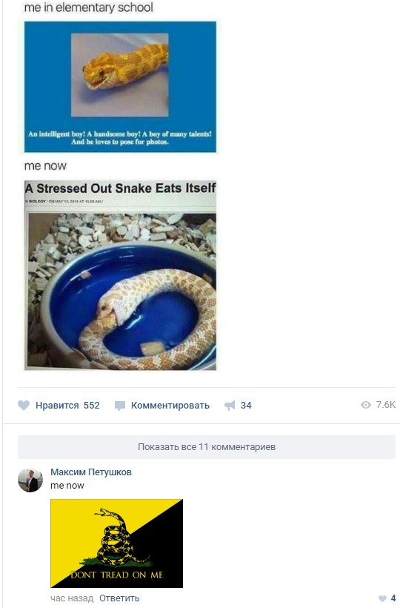400x608 pixels.
Task: Click the comment timestamp час назад
Action: pyautogui.click(x=72, y=598)
